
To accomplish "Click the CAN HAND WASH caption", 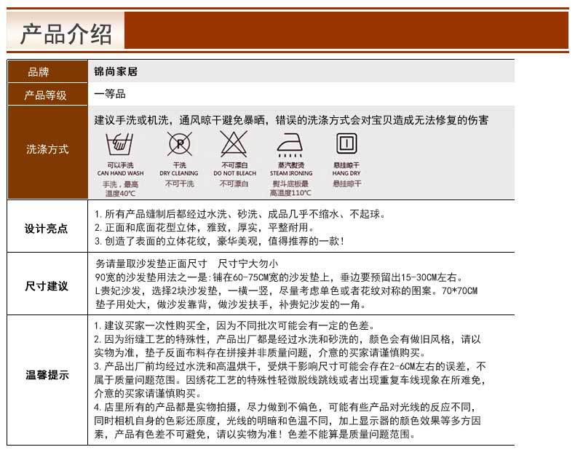I will click(x=120, y=174).
